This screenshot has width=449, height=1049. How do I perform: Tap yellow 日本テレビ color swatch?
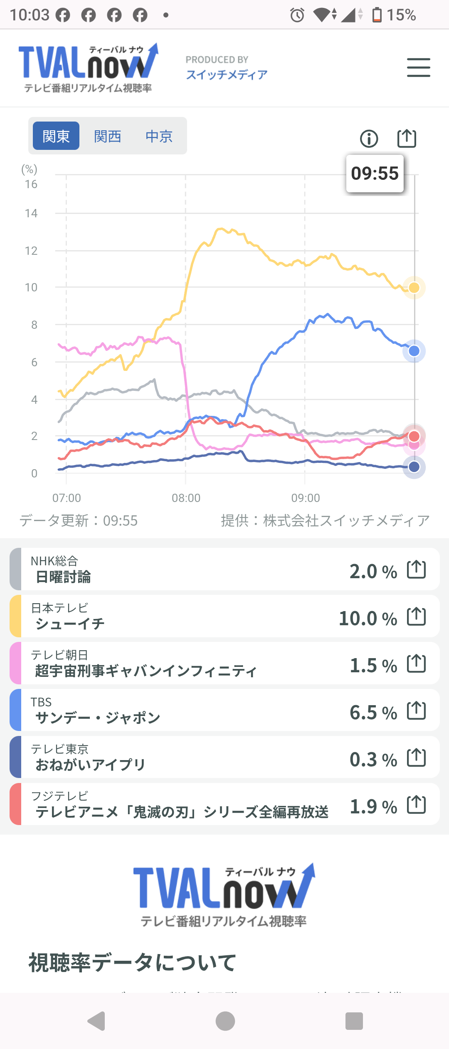[x=15, y=616]
